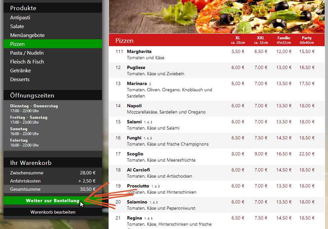
Task: Select Scoglio XXL price 9,00 €
Action: coord(261,154)
